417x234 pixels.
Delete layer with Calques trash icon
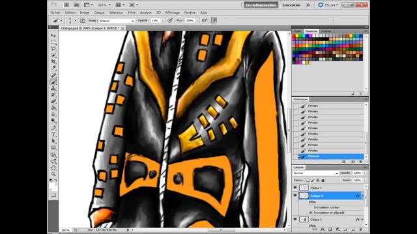360,229
